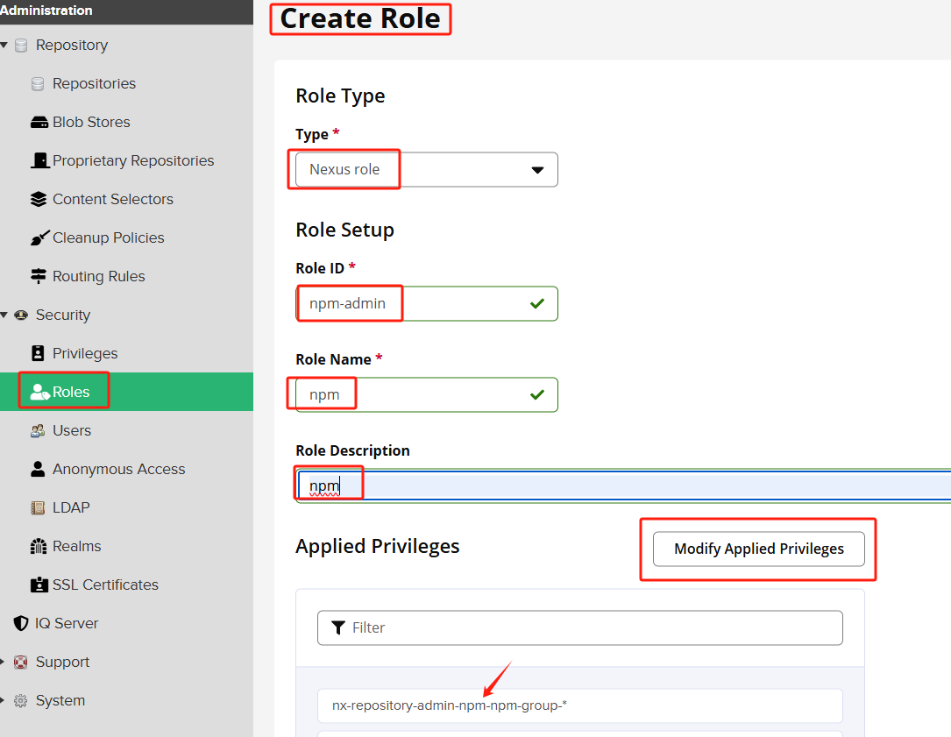Click the Blob Stores drive icon
Image resolution: width=951 pixels, height=737 pixels.
coord(39,123)
